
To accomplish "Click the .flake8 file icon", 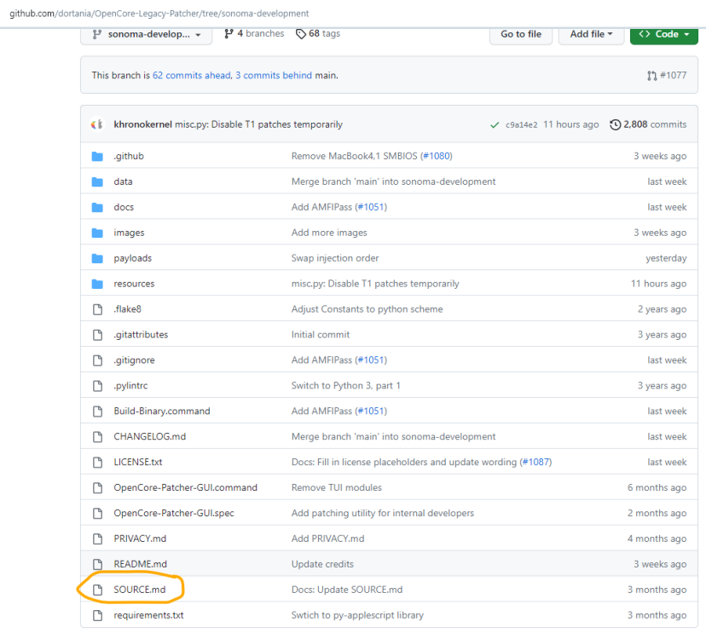I will (98, 309).
